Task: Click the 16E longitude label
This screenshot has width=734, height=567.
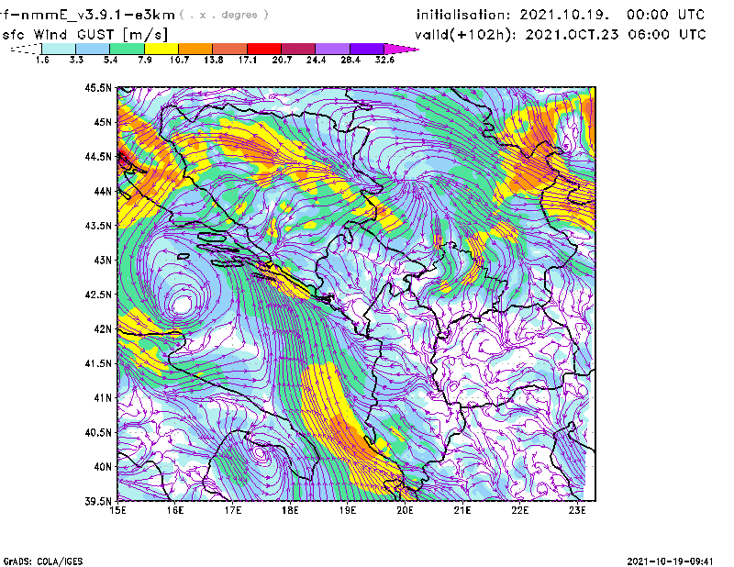Action: click(x=175, y=510)
